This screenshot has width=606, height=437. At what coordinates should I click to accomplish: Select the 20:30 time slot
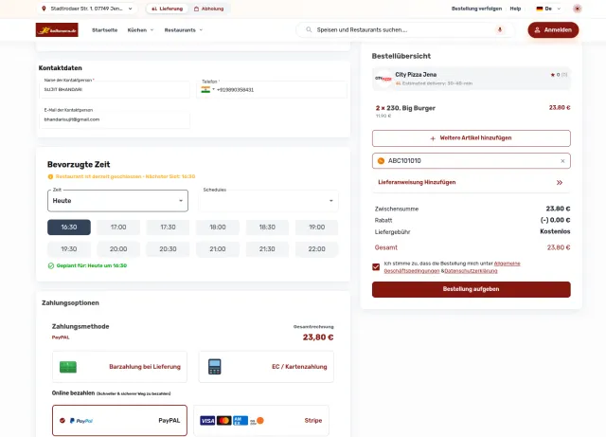click(x=169, y=249)
